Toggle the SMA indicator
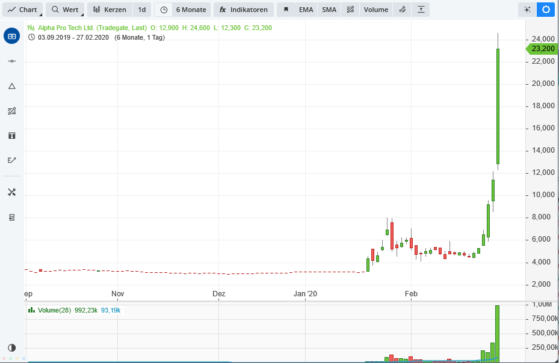 (x=329, y=10)
